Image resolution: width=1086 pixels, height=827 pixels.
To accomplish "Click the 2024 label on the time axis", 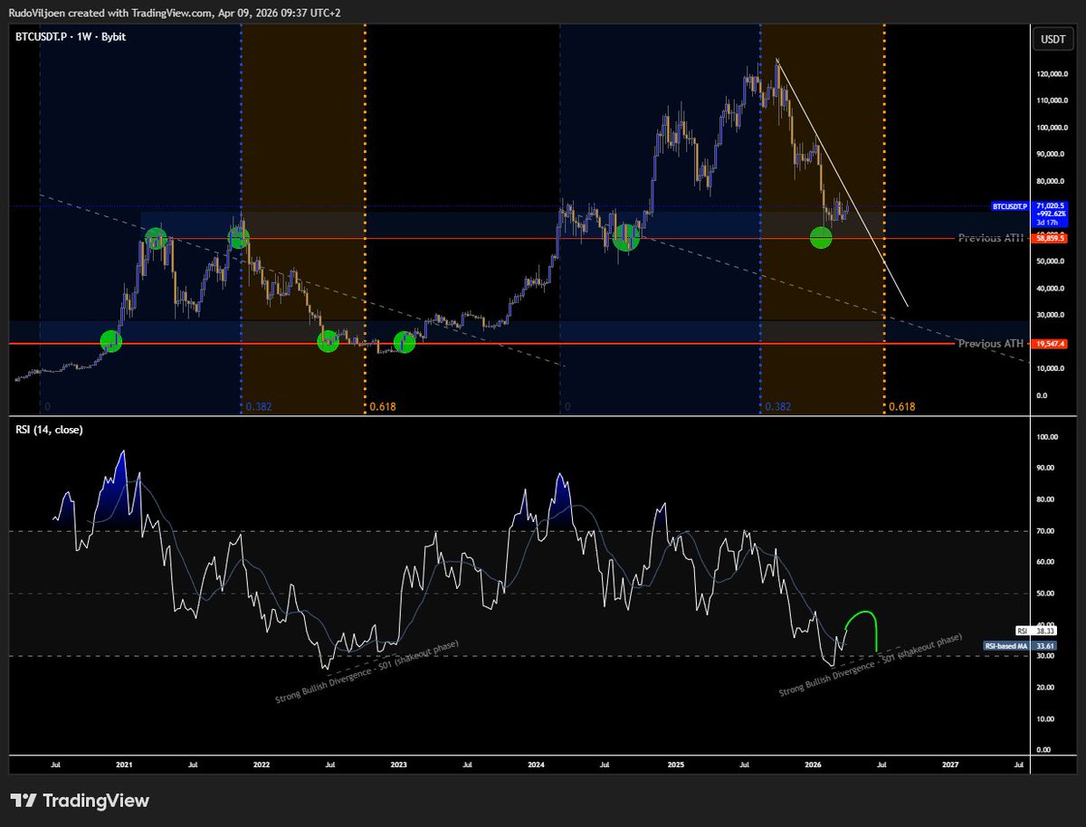I will [537, 765].
